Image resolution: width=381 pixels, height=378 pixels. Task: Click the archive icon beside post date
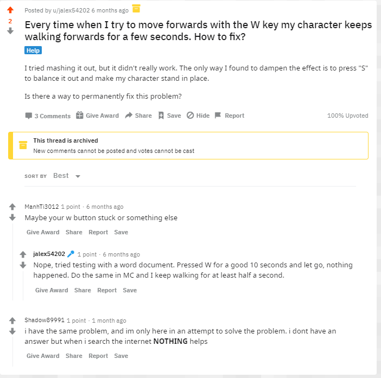coord(136,8)
